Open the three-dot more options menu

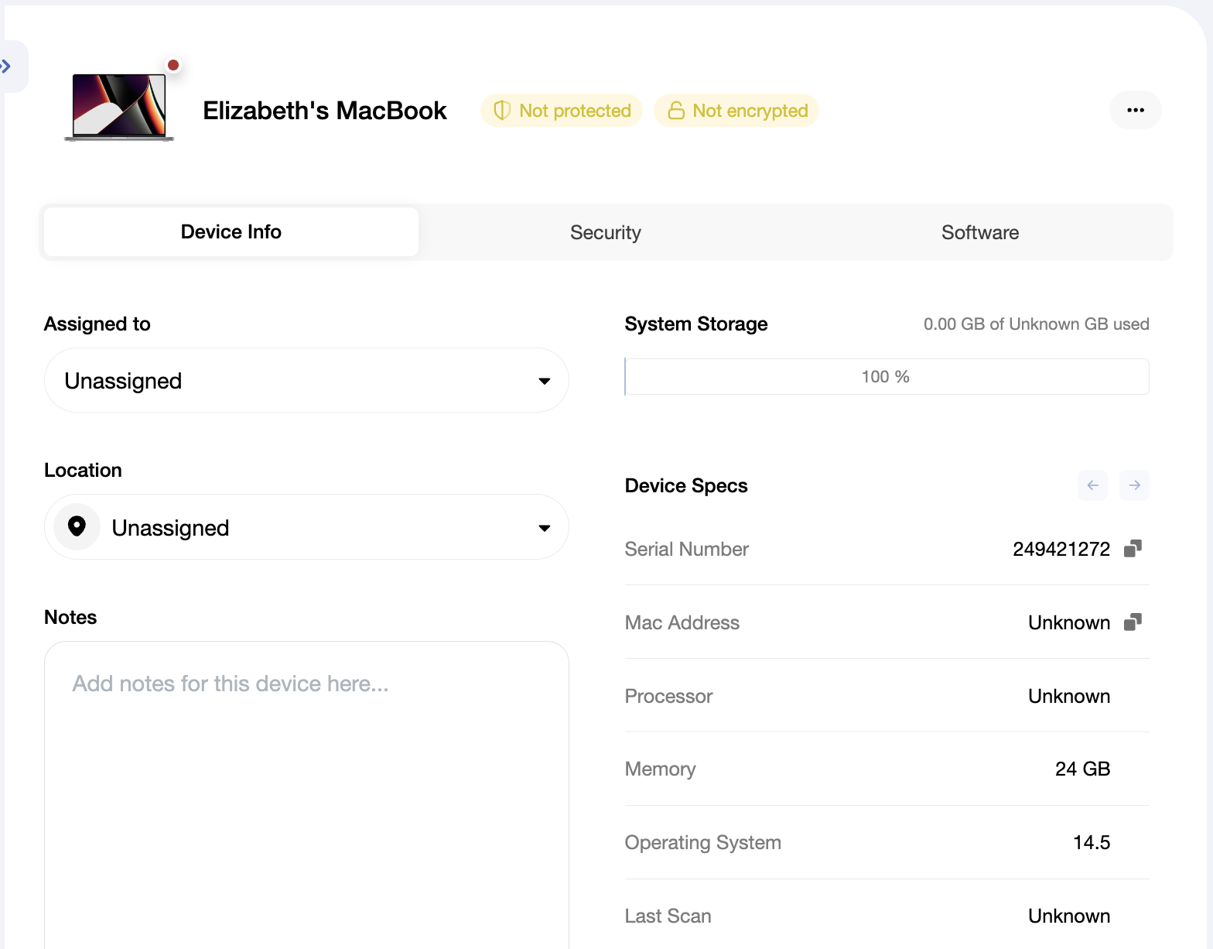tap(1135, 110)
